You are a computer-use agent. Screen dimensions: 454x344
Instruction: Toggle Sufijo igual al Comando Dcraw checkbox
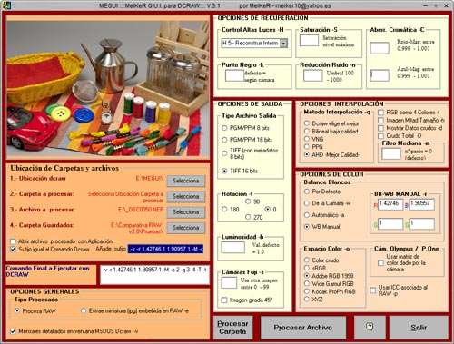click(13, 250)
